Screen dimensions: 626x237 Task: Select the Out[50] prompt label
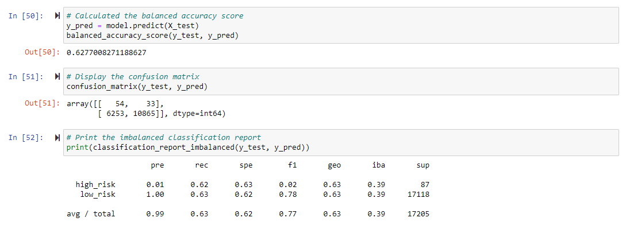(x=42, y=53)
